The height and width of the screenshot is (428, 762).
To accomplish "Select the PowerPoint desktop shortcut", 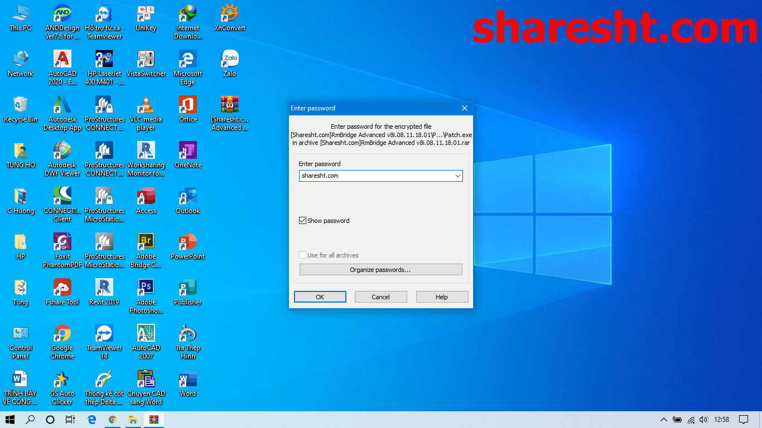I will (x=188, y=246).
